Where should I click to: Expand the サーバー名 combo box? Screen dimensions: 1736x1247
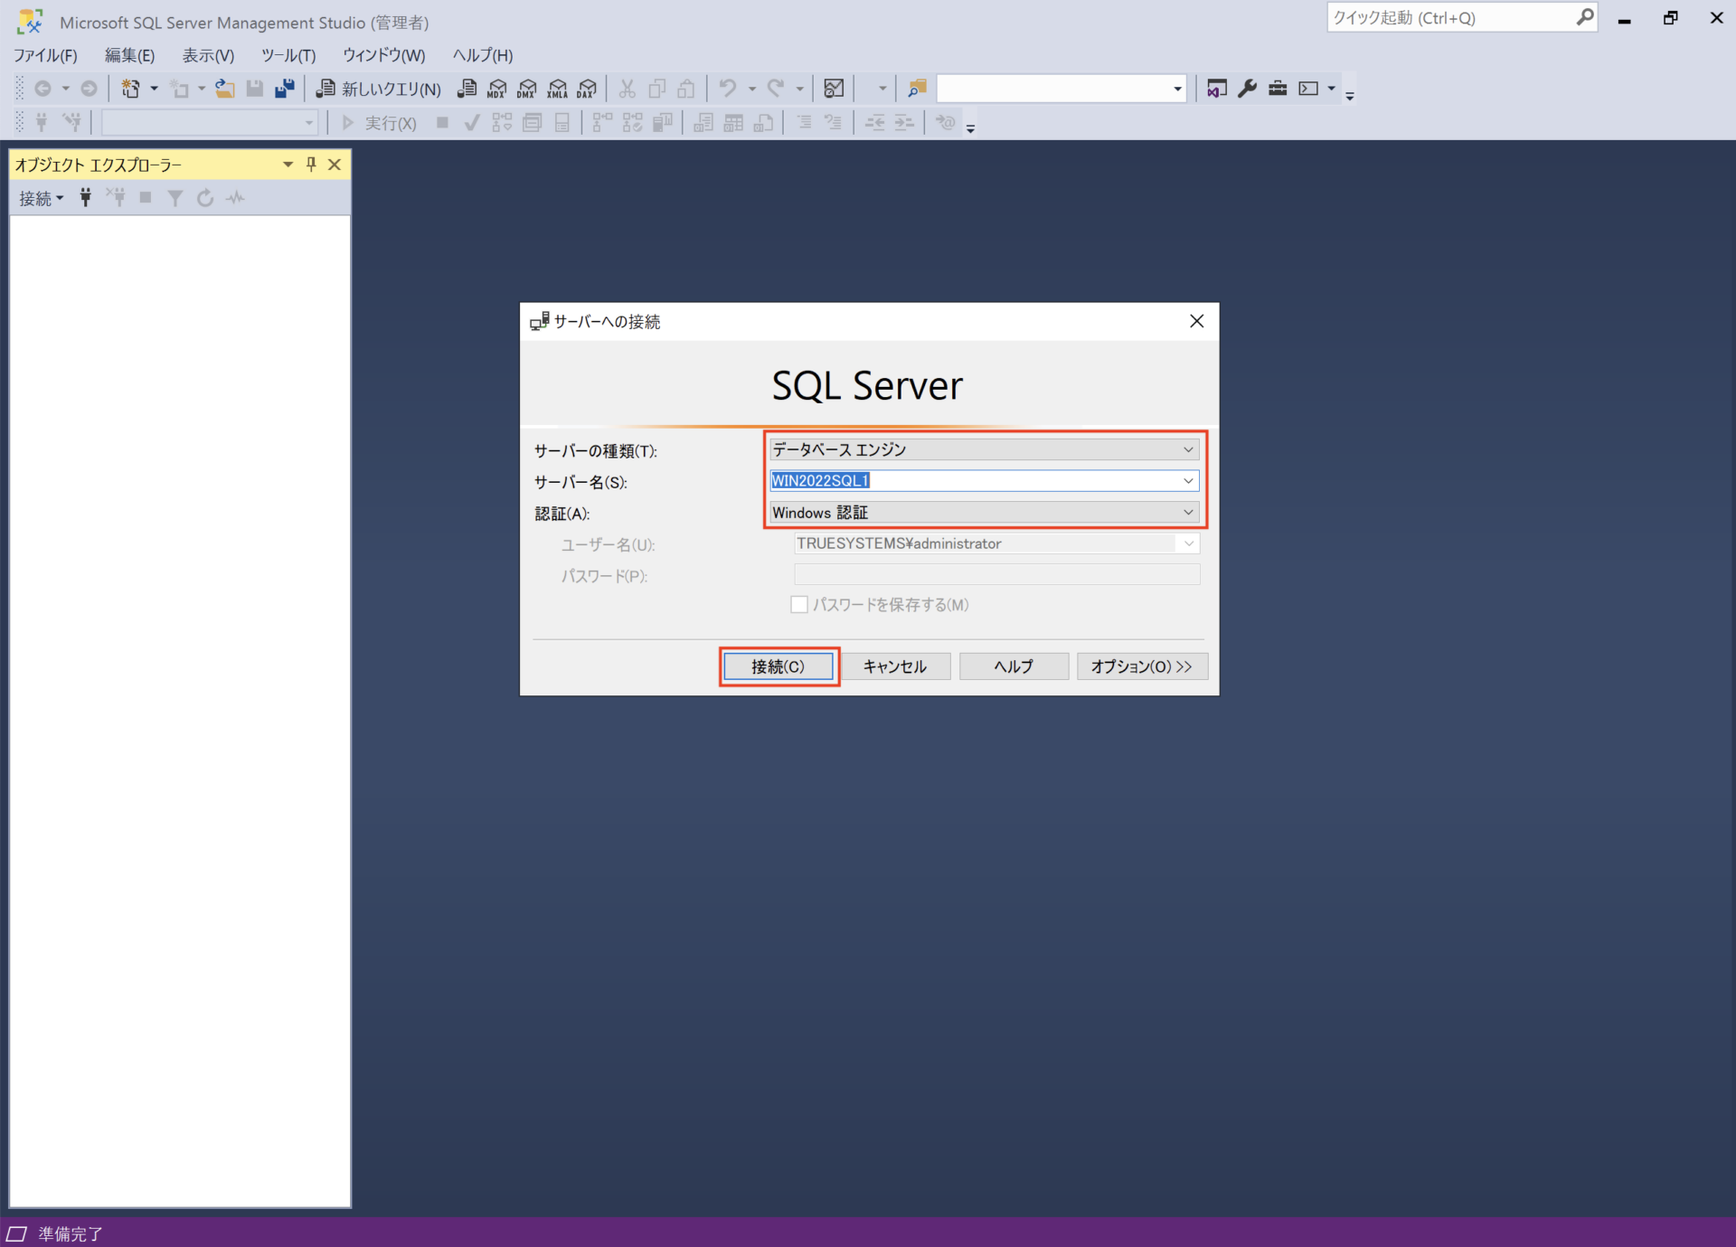pyautogui.click(x=1187, y=480)
